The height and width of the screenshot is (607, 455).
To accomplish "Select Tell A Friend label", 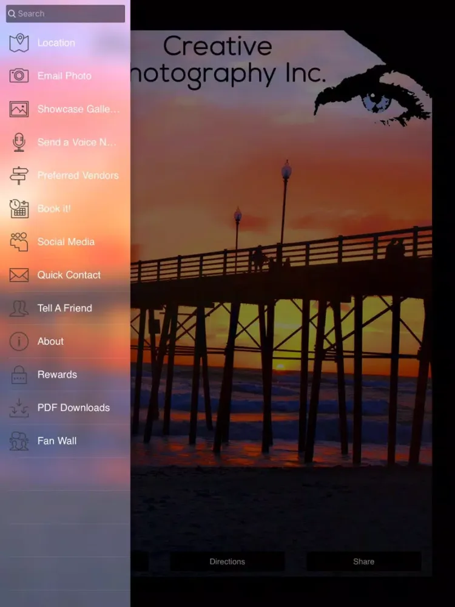I will (x=65, y=308).
